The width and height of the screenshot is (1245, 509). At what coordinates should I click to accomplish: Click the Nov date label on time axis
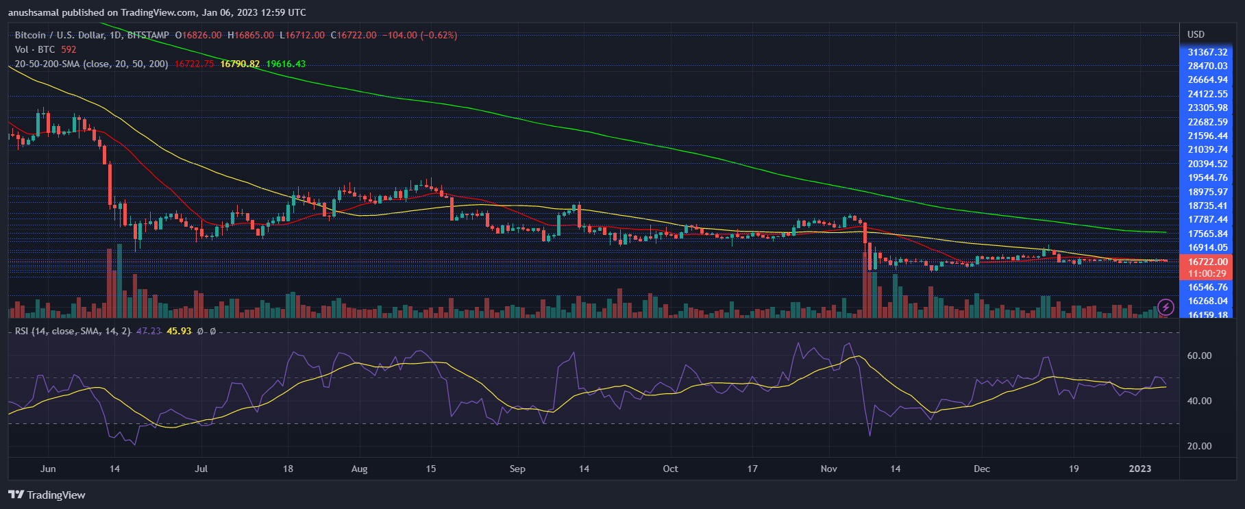pos(829,469)
